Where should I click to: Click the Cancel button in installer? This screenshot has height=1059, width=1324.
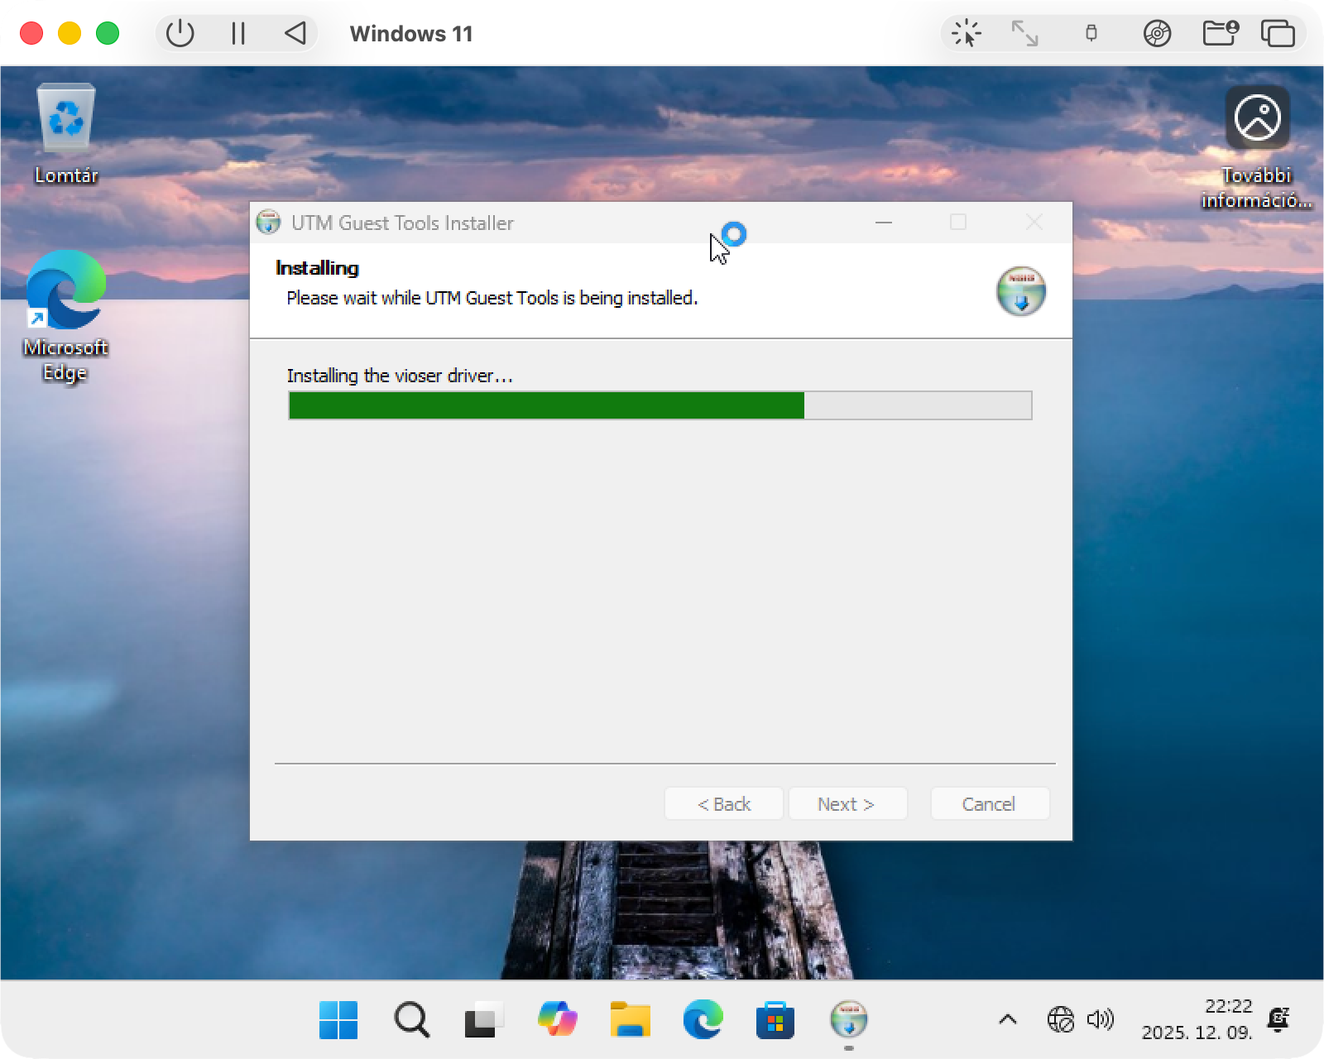click(989, 804)
